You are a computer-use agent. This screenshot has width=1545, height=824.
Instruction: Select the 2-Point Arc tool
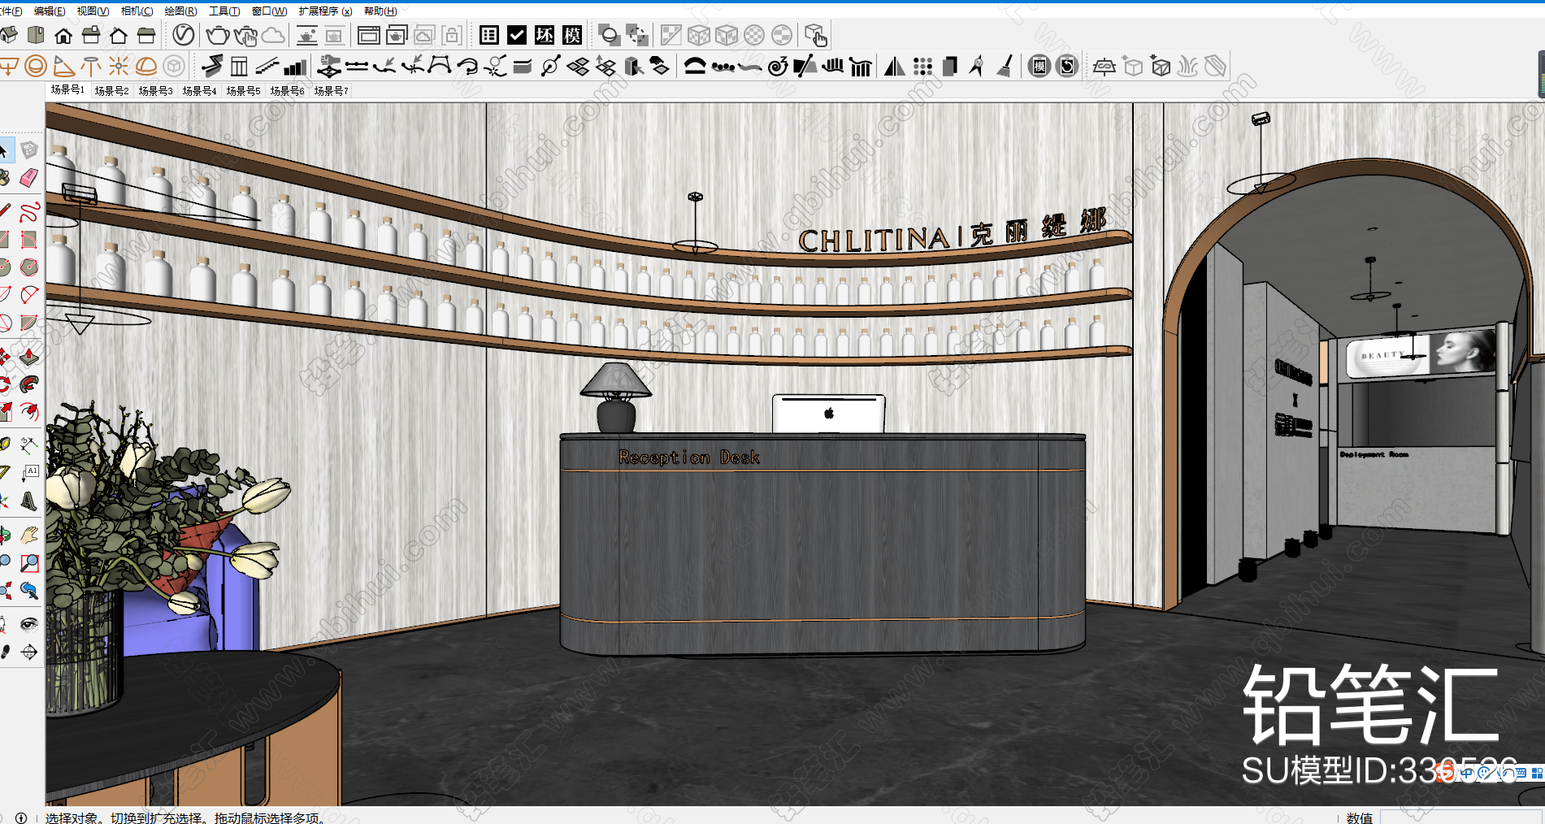tap(29, 294)
